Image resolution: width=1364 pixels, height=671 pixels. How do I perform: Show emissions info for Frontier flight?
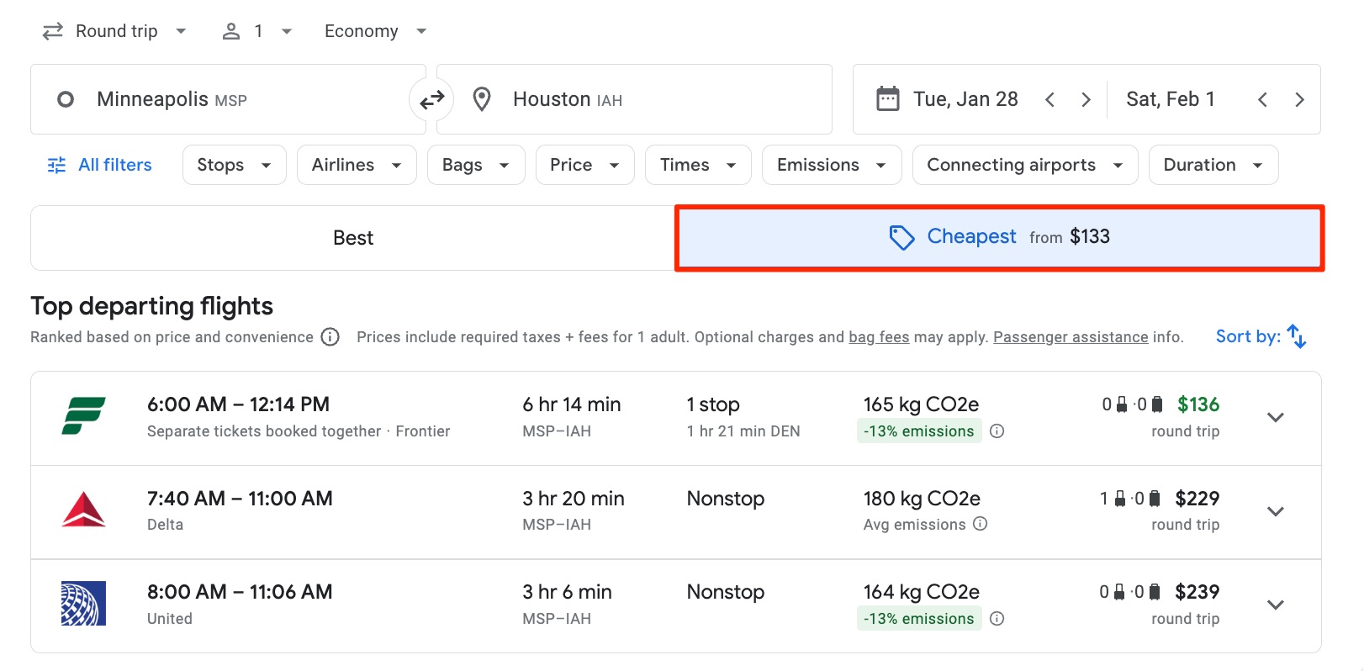[x=997, y=431]
